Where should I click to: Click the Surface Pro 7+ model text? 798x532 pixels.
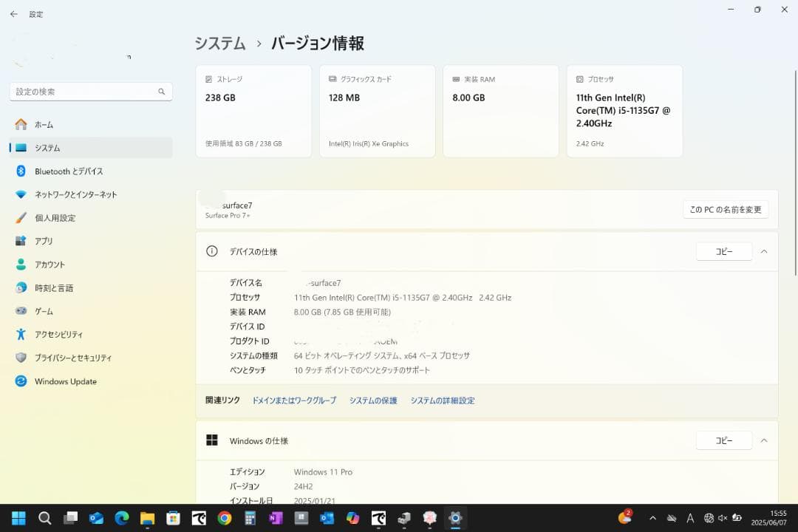point(228,216)
